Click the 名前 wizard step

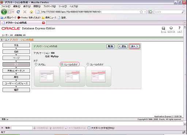16,52
